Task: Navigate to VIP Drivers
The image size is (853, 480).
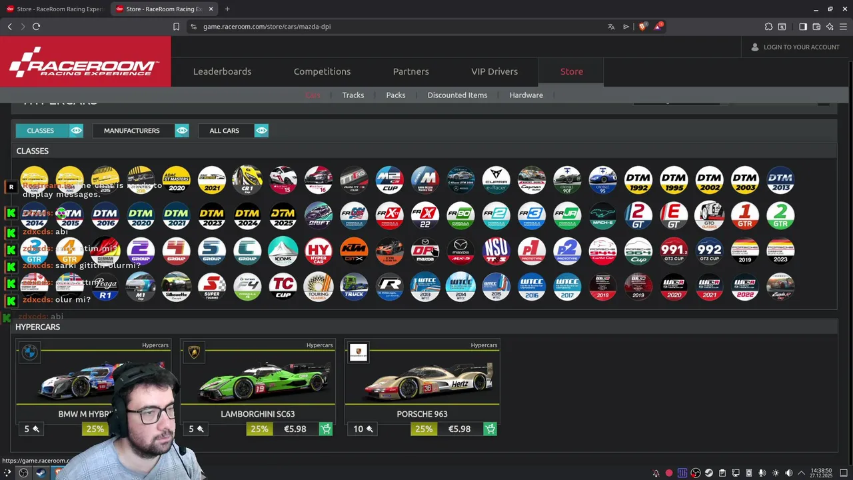Action: click(494, 71)
